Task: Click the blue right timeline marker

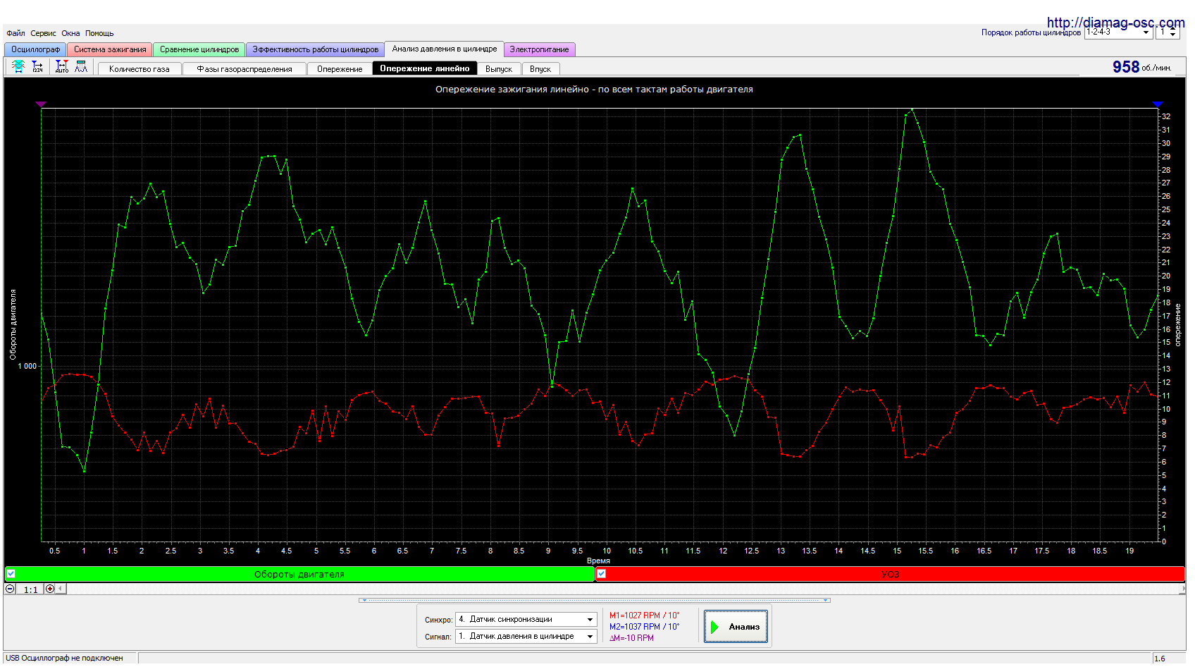Action: tap(1158, 104)
